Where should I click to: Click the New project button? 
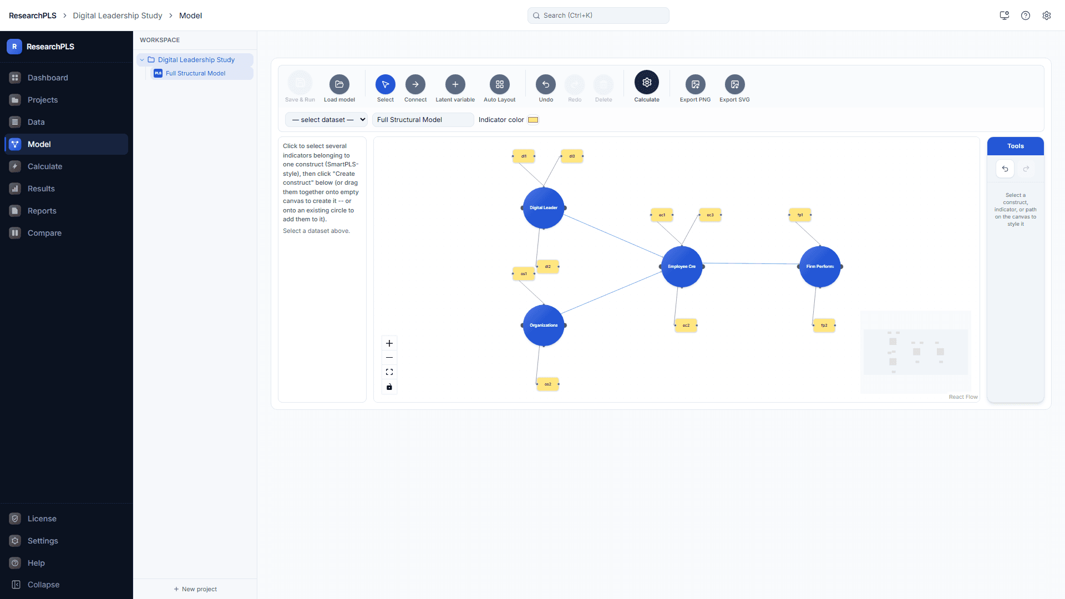coord(195,589)
